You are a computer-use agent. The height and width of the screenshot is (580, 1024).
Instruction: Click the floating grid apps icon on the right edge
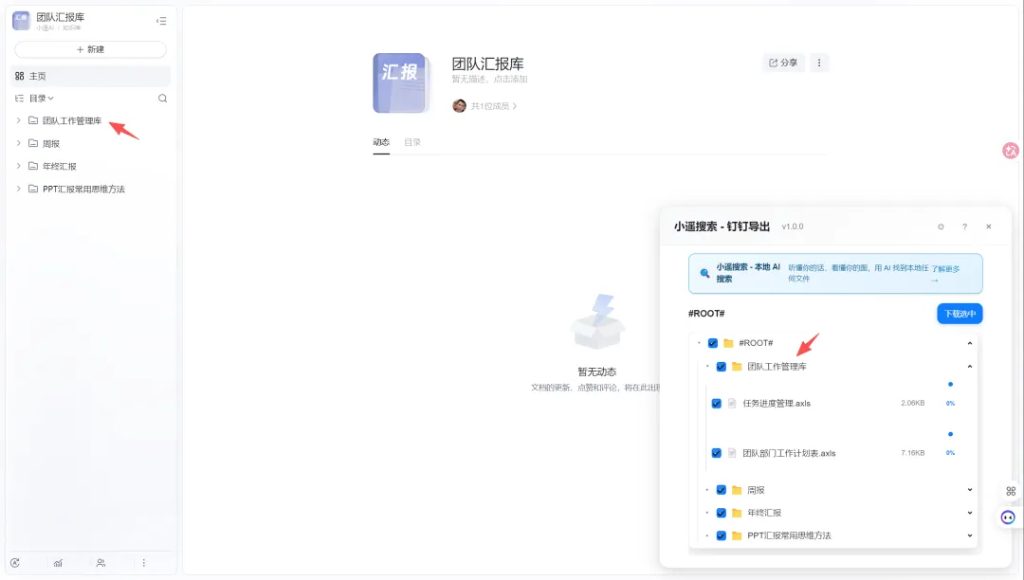(1011, 491)
